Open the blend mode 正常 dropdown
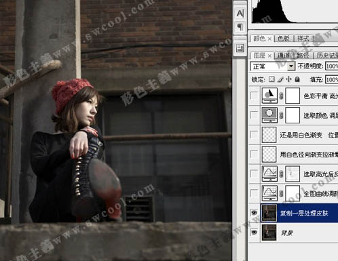The width and height of the screenshot is (338, 261). click(272, 66)
